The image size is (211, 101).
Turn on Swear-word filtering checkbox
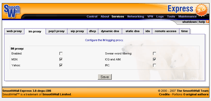pyautogui.click(x=154, y=54)
